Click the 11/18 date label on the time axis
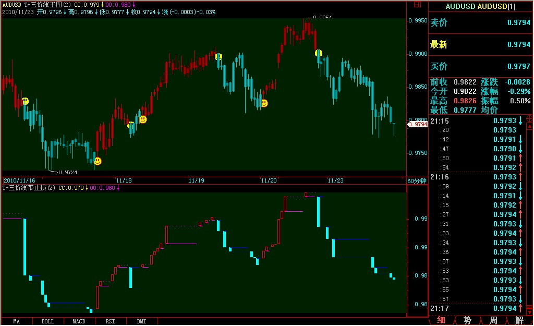The width and height of the screenshot is (534, 326). 124,180
